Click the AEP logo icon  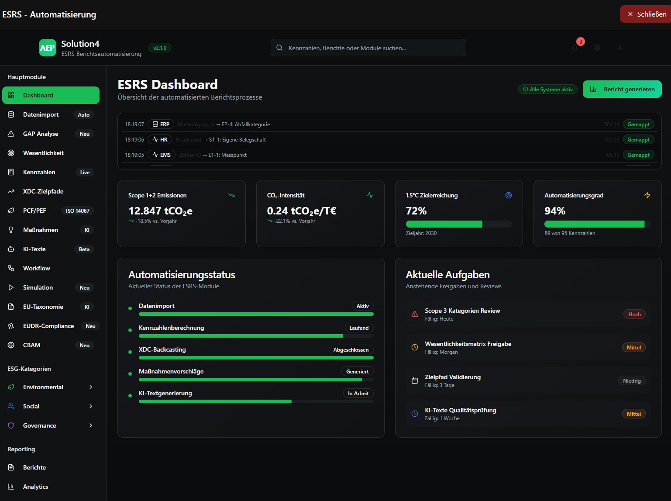(x=47, y=48)
